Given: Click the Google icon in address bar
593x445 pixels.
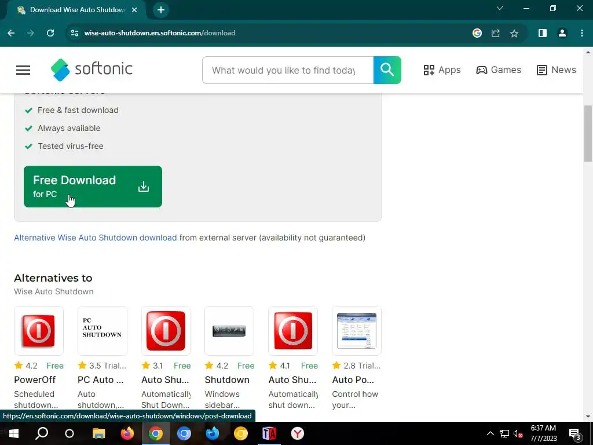Looking at the screenshot, I should pyautogui.click(x=477, y=33).
